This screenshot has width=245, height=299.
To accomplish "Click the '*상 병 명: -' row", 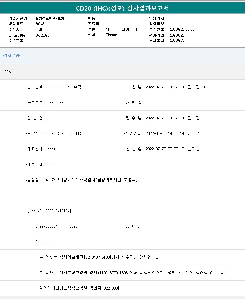I will click(37, 118).
